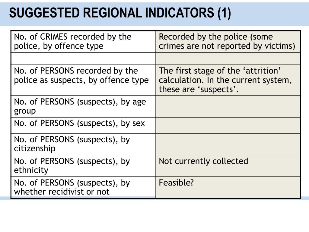309x232 pixels.
Task: Click the 'first stage of the attrition calculation' cell
Action: (228, 80)
